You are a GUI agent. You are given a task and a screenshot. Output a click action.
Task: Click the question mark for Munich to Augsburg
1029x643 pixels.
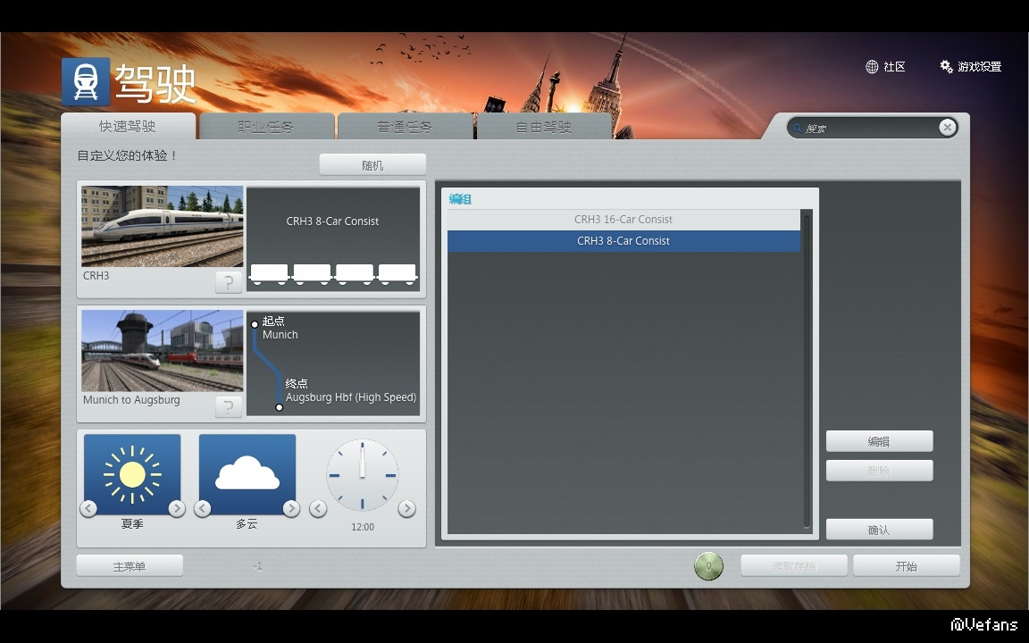[229, 407]
